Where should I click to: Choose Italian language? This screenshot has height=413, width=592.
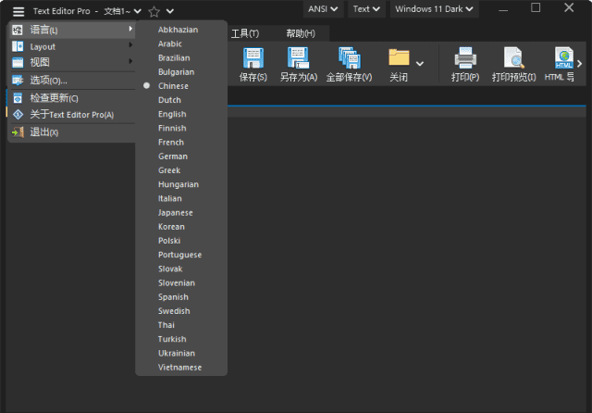coord(181,198)
